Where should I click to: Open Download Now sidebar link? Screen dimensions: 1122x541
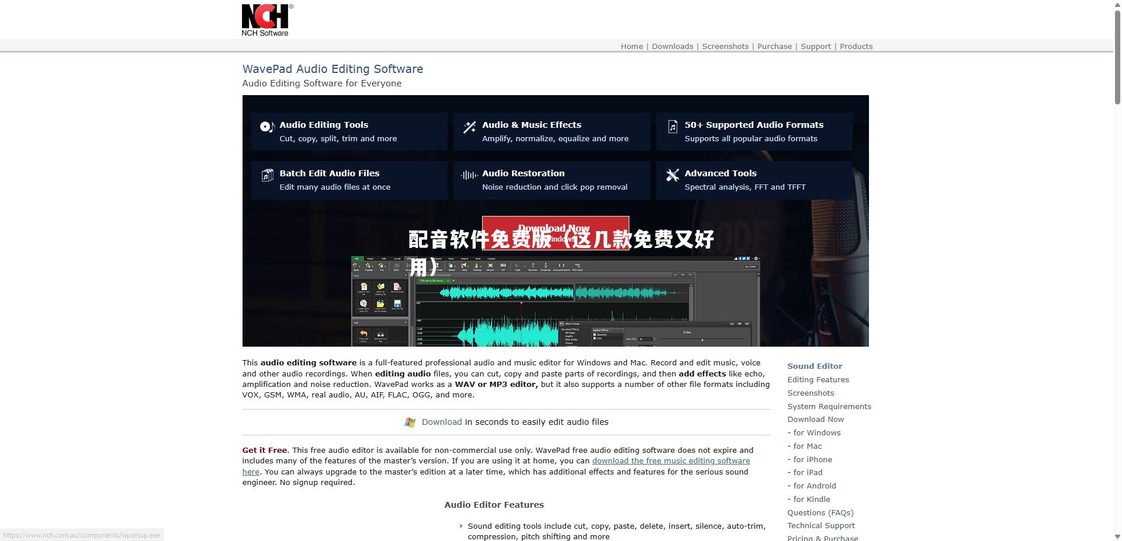pos(815,420)
